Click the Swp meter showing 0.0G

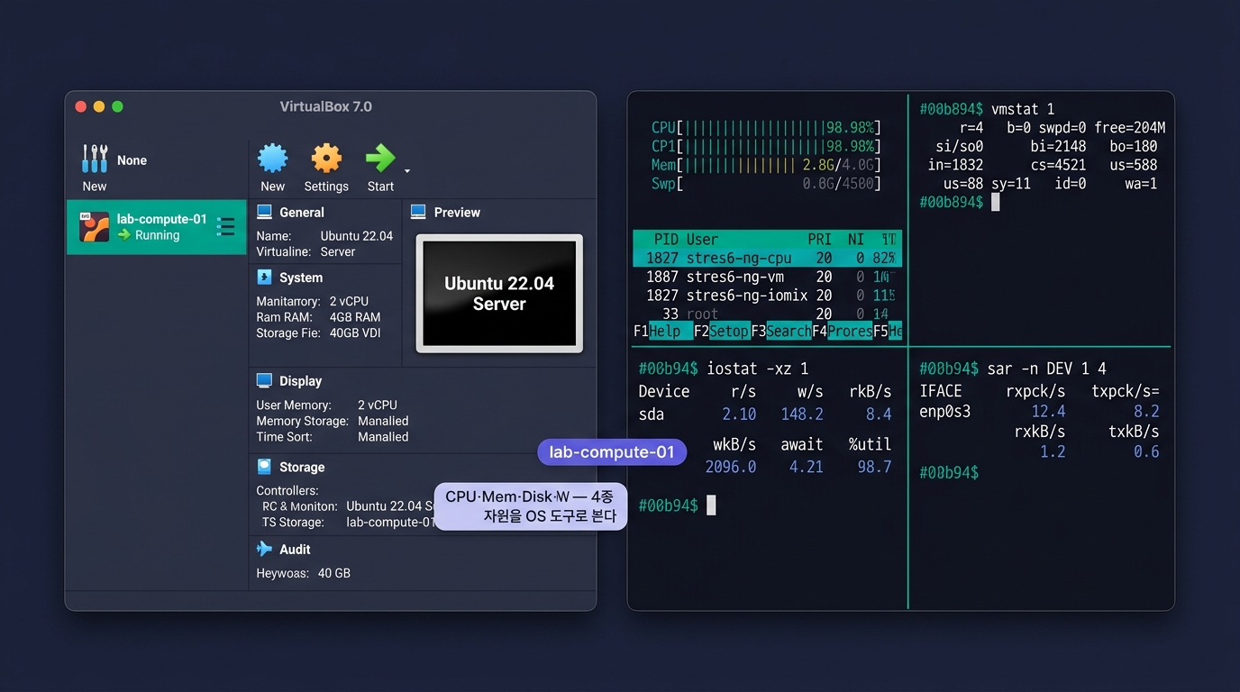[x=766, y=184]
